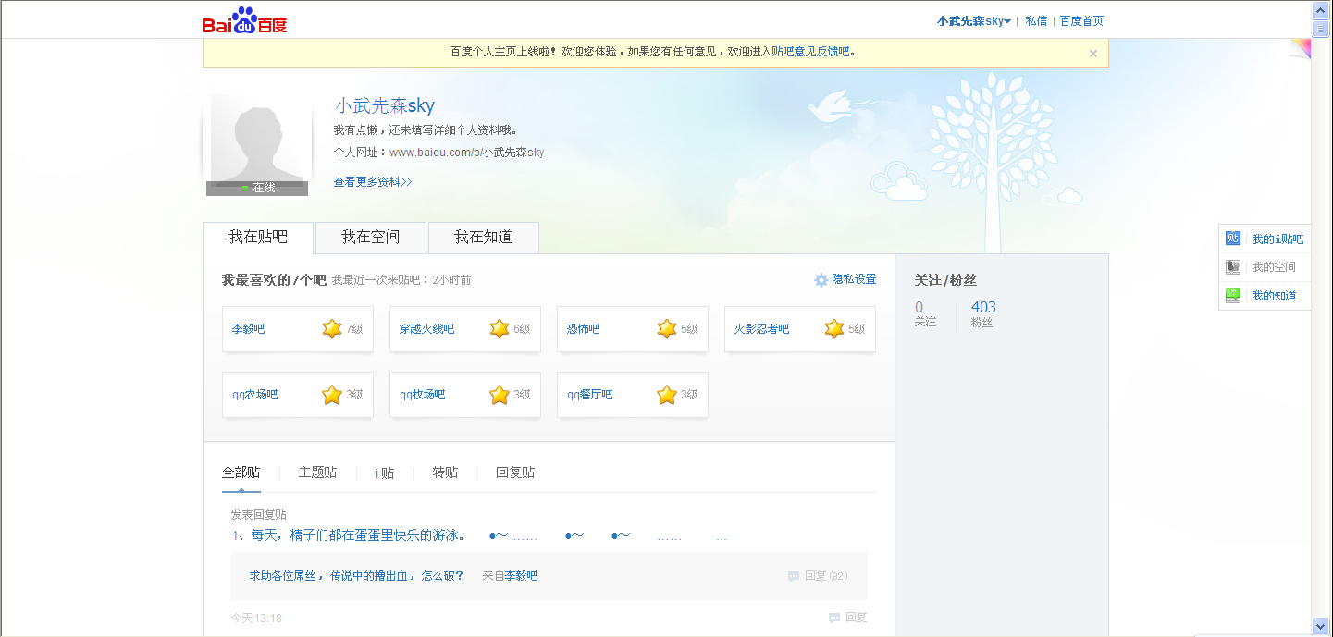Click the 回复 button below the post
Screen dimensions: 1333x637
pos(848,618)
